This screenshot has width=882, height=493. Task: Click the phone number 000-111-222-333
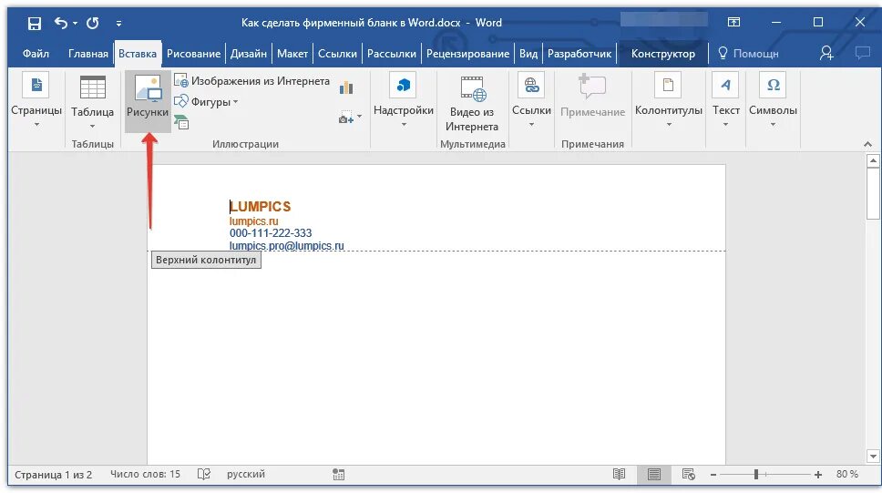pos(271,233)
